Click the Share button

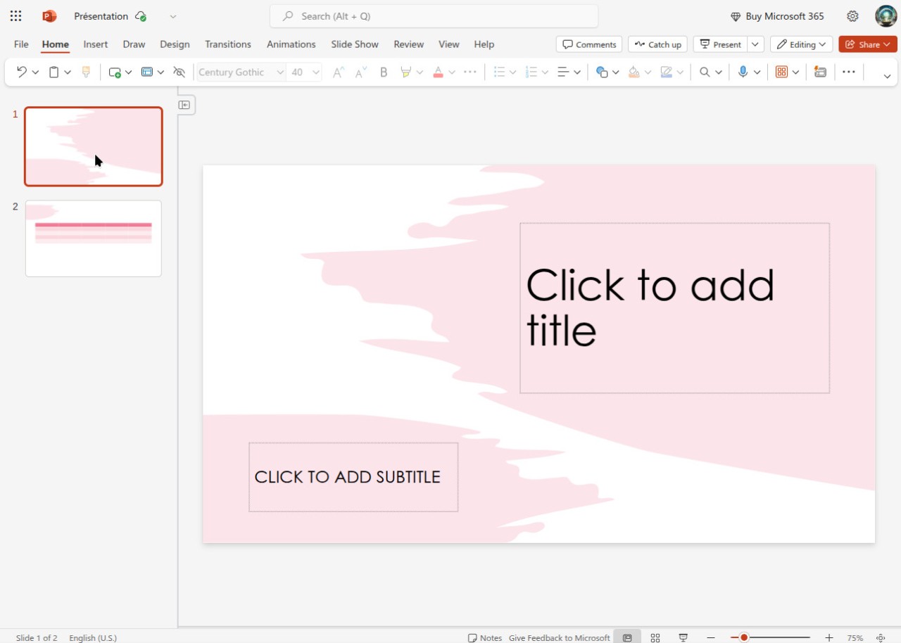(863, 44)
